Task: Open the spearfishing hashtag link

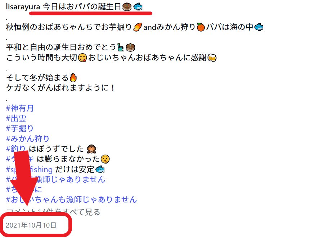Action: pos(29,169)
